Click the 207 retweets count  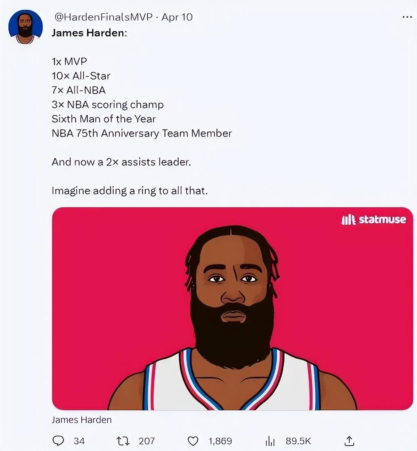pyautogui.click(x=147, y=441)
